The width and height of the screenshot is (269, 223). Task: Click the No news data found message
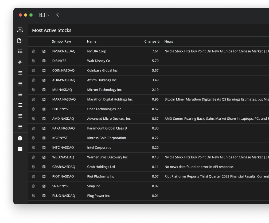pos(199,167)
